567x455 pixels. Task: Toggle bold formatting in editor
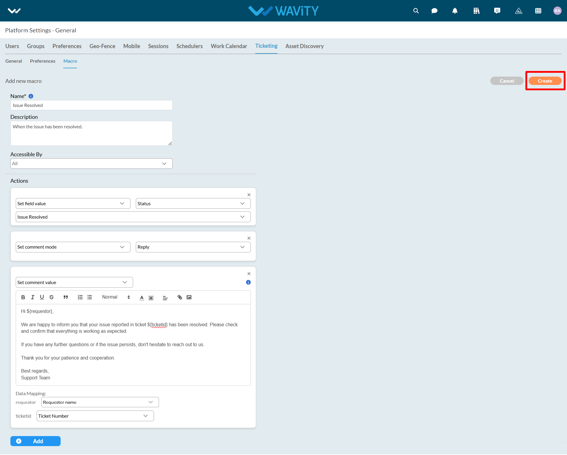coord(23,297)
